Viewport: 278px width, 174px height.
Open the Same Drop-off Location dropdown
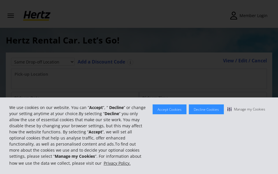coord(43,62)
